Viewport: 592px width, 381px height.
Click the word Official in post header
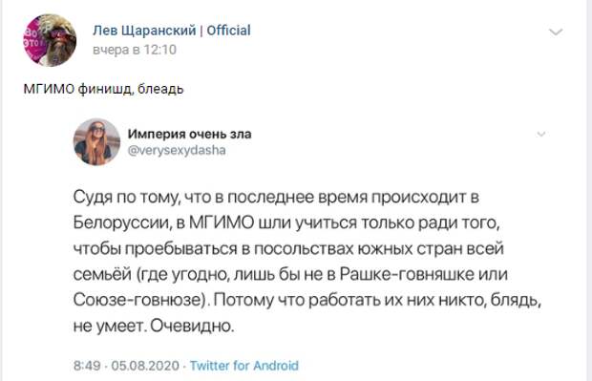point(228,31)
